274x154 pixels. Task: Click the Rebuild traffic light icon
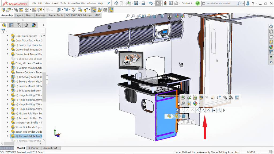point(165,3)
